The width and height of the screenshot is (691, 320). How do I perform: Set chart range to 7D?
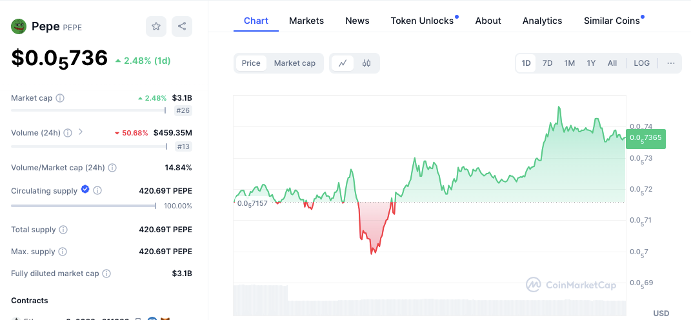pos(547,63)
